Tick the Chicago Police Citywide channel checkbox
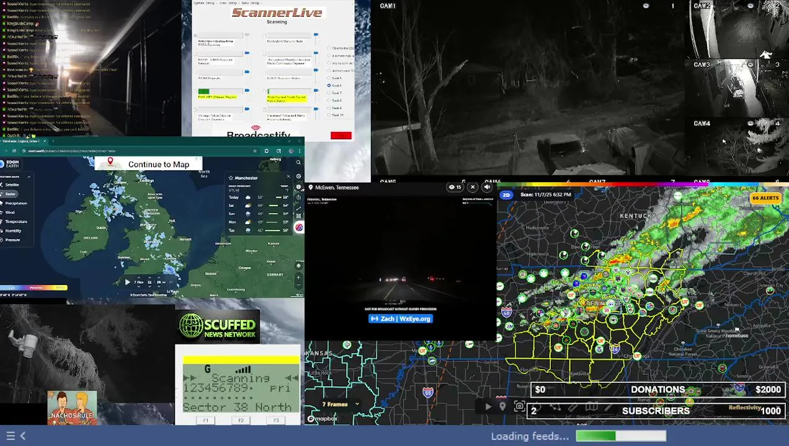The image size is (789, 446). [x=195, y=110]
